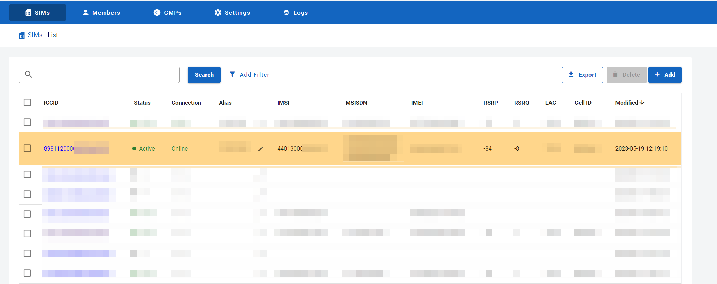The height and width of the screenshot is (284, 717).
Task: Sort table by ICCID column header
Action: (x=51, y=103)
